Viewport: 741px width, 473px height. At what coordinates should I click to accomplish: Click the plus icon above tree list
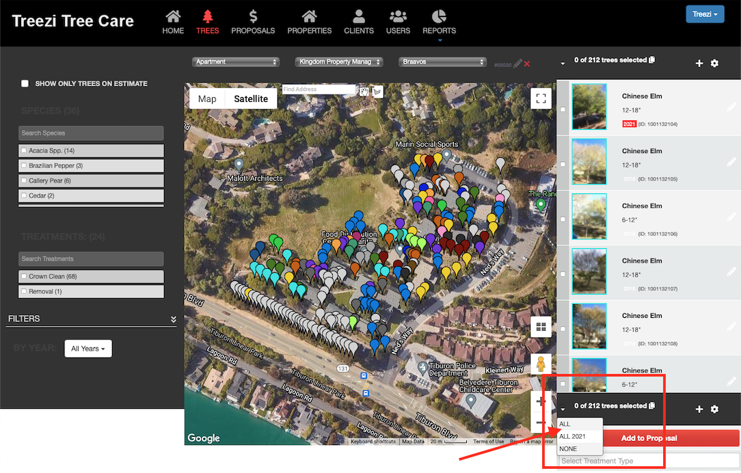(699, 64)
